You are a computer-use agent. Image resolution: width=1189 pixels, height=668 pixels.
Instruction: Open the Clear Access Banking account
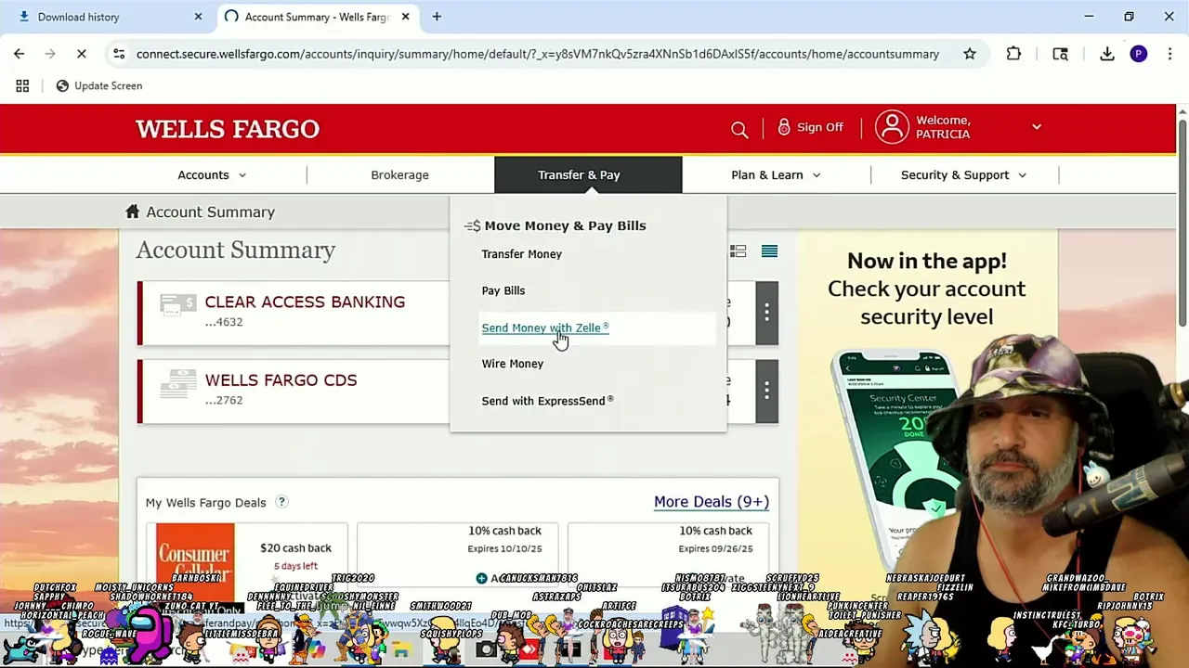point(305,302)
